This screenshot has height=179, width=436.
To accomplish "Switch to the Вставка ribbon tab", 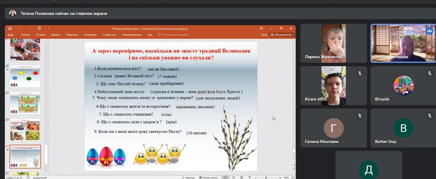I will tap(41, 35).
